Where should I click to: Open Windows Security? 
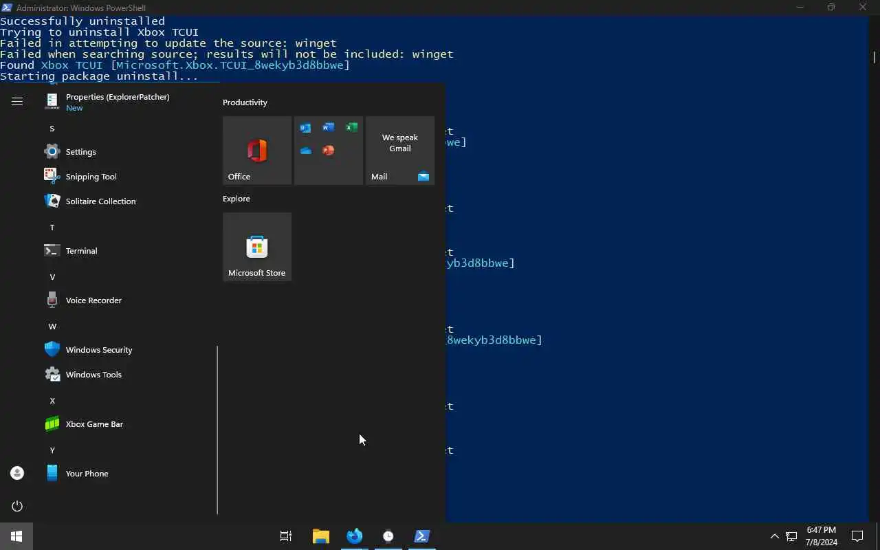[x=127, y=350]
